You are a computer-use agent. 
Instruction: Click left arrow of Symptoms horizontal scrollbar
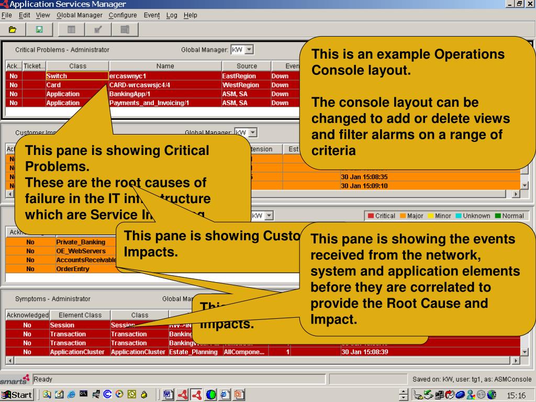(10, 360)
